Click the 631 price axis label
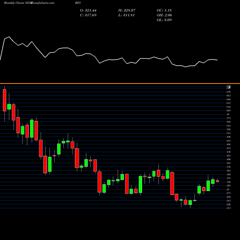 pos(228,103)
